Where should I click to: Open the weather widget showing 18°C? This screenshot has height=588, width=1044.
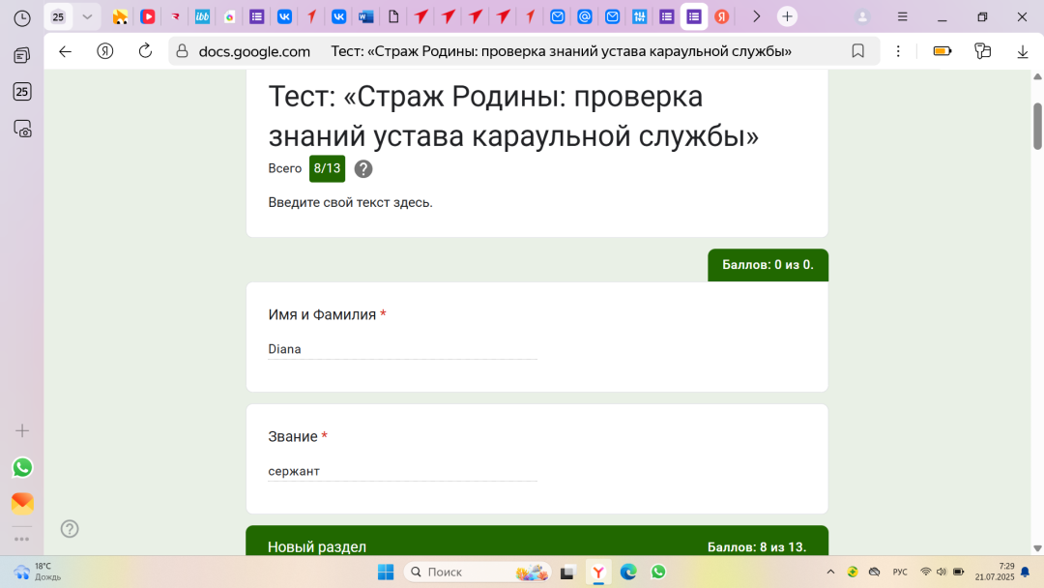pos(38,572)
